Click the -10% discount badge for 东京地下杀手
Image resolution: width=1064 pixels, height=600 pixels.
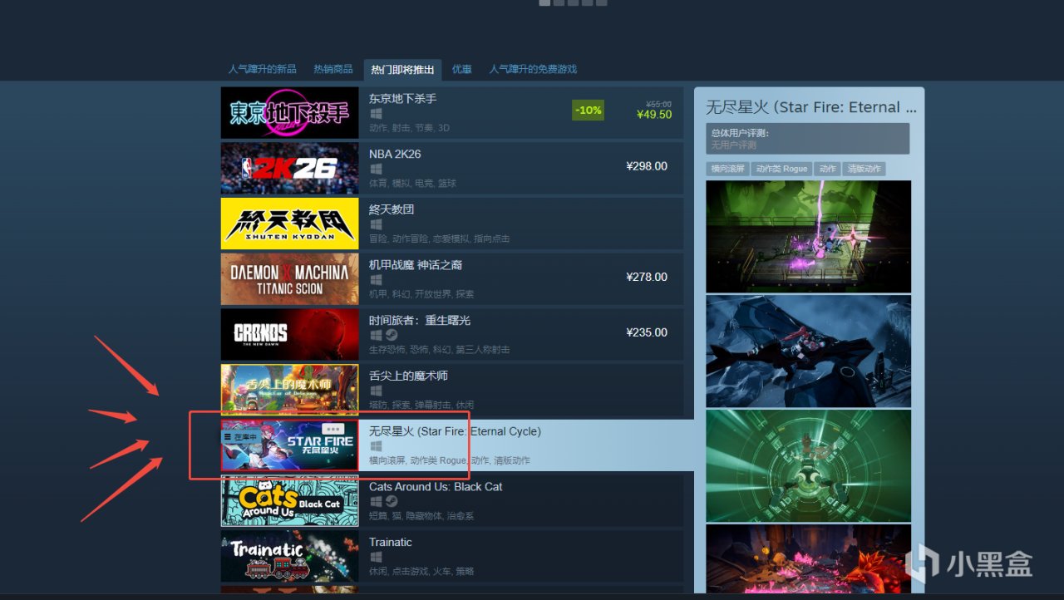(x=588, y=110)
